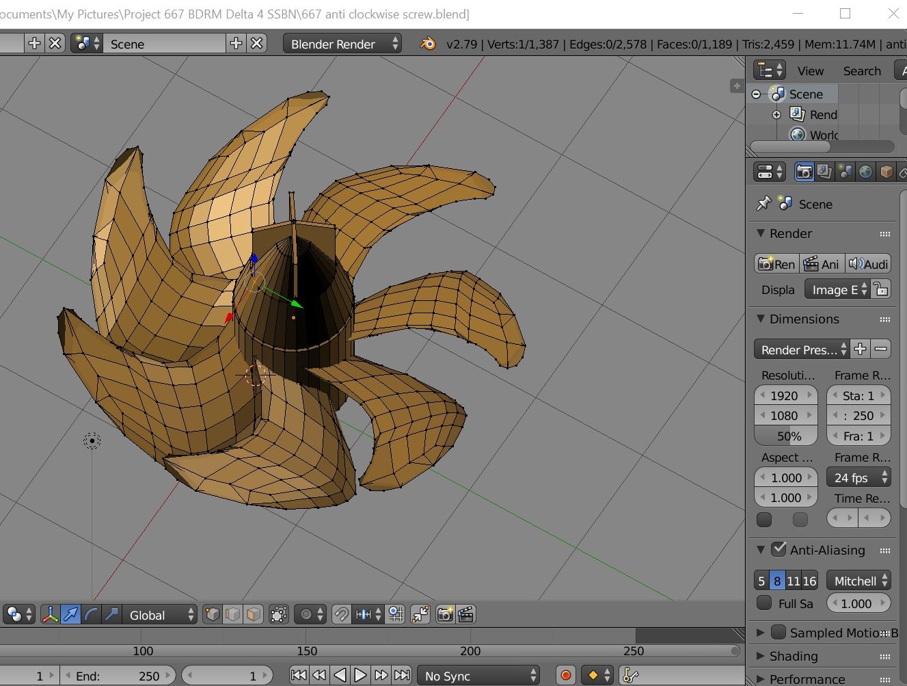Expand the Shading panel

(x=793, y=656)
